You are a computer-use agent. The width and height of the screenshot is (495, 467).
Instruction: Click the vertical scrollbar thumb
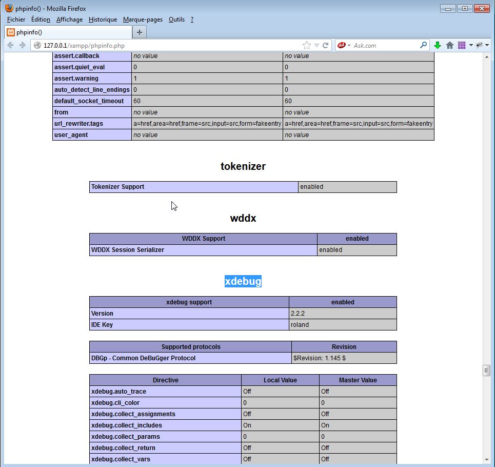point(486,371)
